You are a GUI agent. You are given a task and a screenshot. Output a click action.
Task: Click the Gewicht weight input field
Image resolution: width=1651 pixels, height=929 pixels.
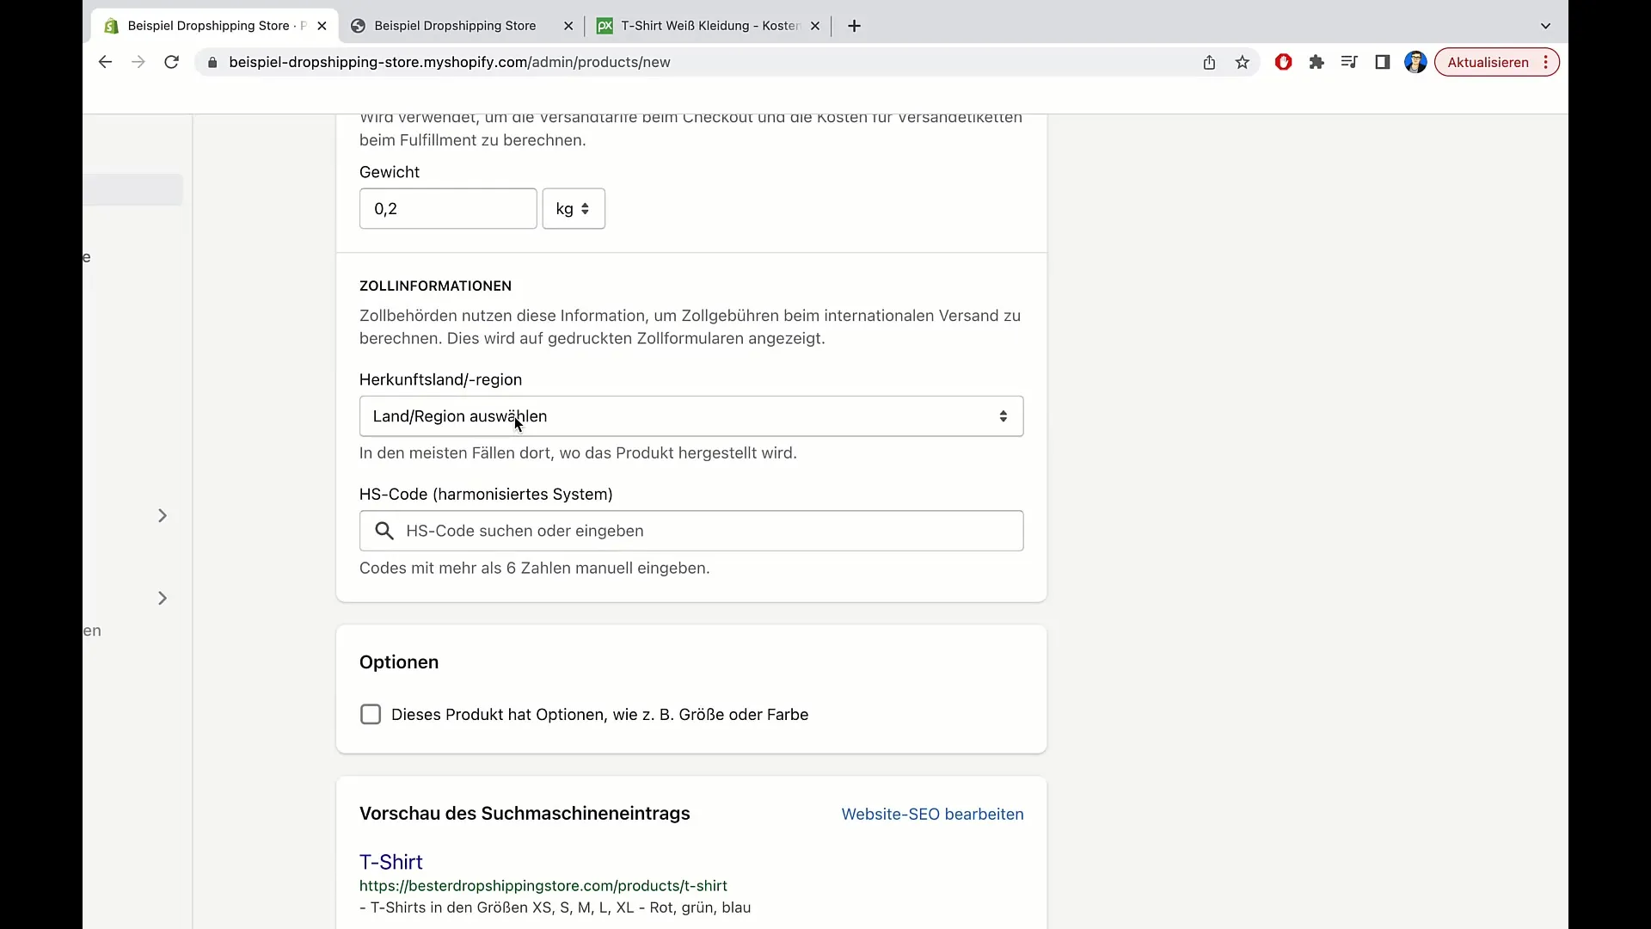(448, 209)
